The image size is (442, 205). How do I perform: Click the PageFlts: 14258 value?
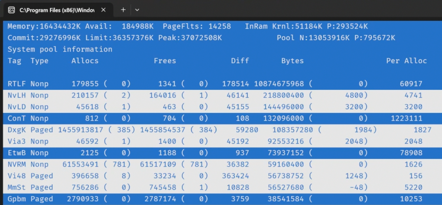(197, 26)
